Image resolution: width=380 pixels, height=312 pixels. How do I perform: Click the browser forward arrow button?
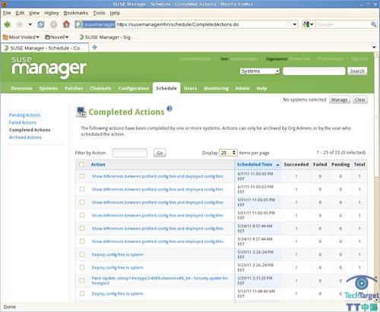[x=20, y=24]
